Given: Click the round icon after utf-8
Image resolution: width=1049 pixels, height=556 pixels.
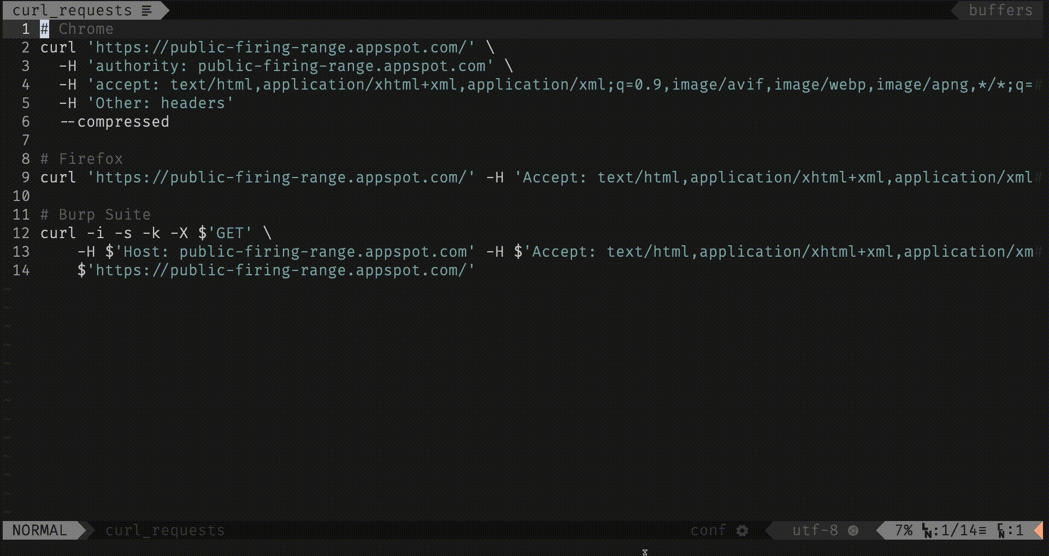Looking at the screenshot, I should click(853, 530).
